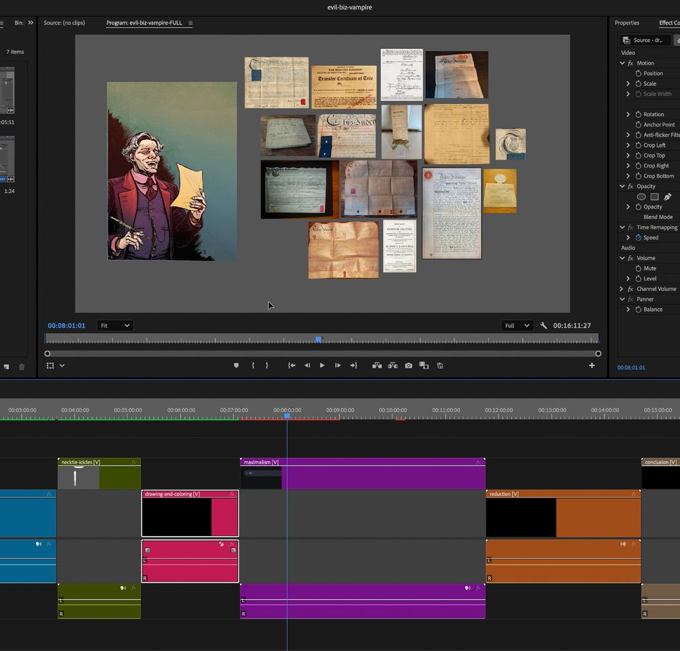
Task: Click the timeline playhead at 00:08:00:00
Action: (287, 416)
